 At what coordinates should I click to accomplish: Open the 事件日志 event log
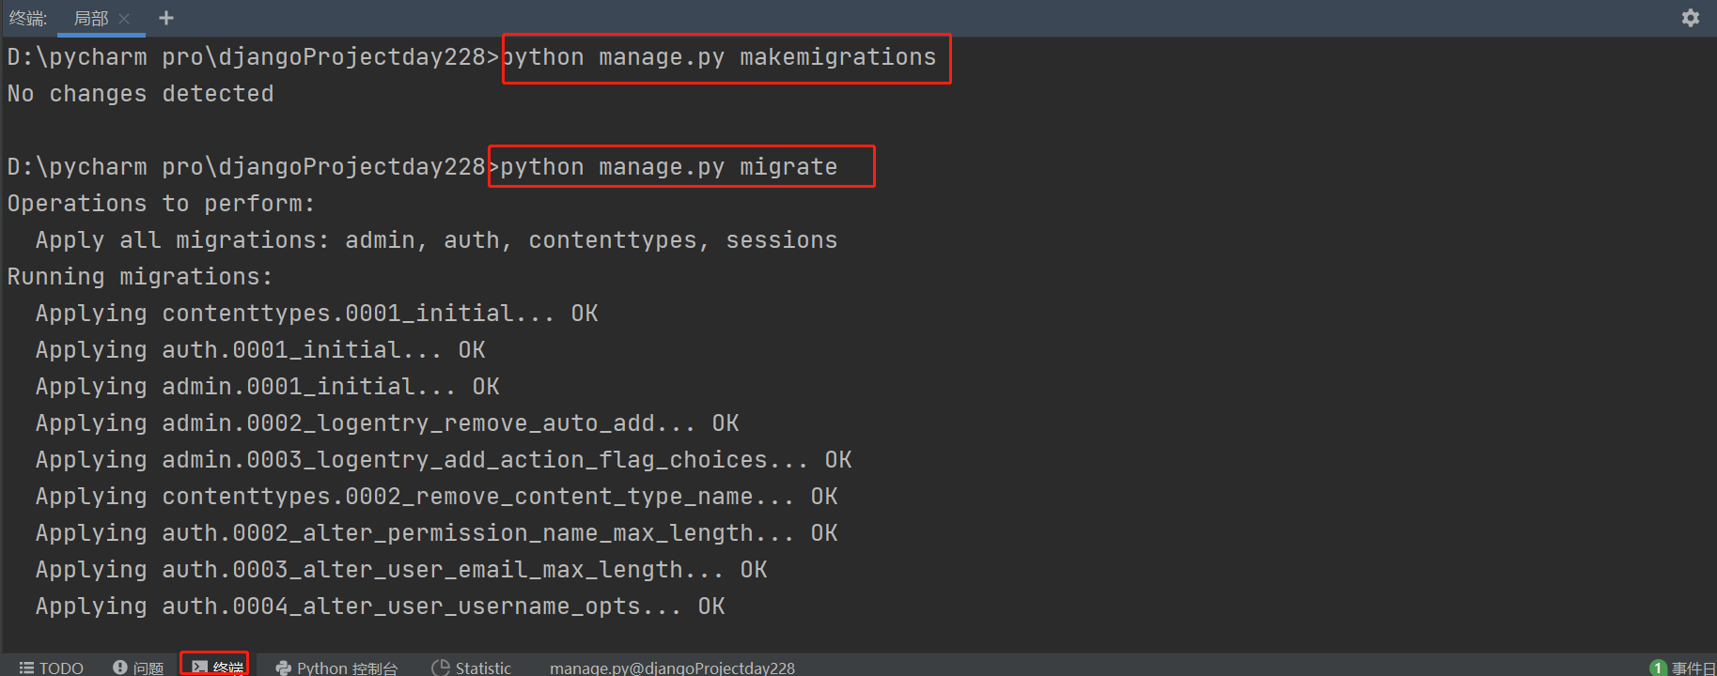pos(1684,668)
